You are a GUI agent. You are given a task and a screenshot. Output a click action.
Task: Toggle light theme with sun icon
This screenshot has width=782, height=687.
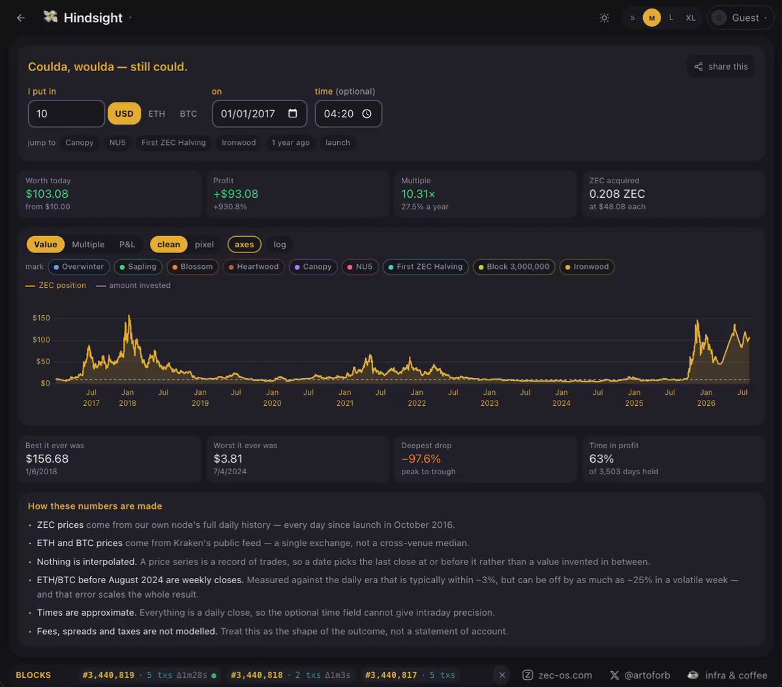[x=604, y=18]
